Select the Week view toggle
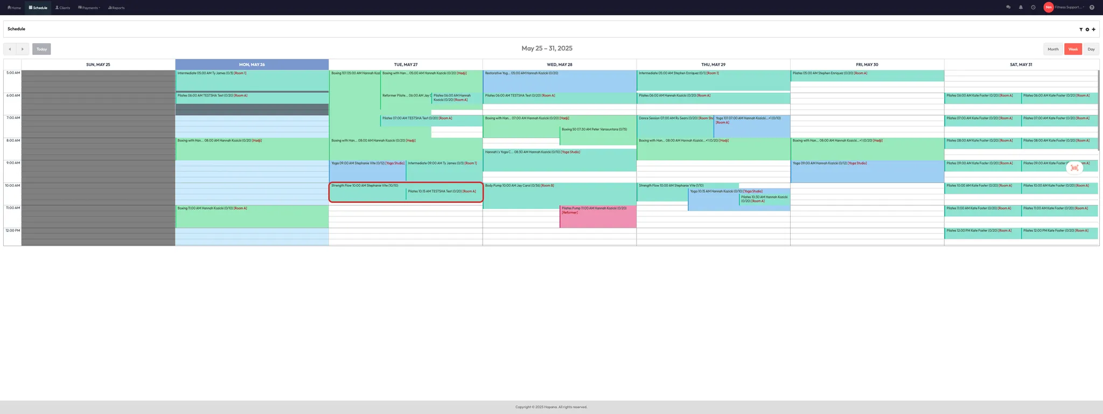The width and height of the screenshot is (1103, 414). pos(1073,49)
